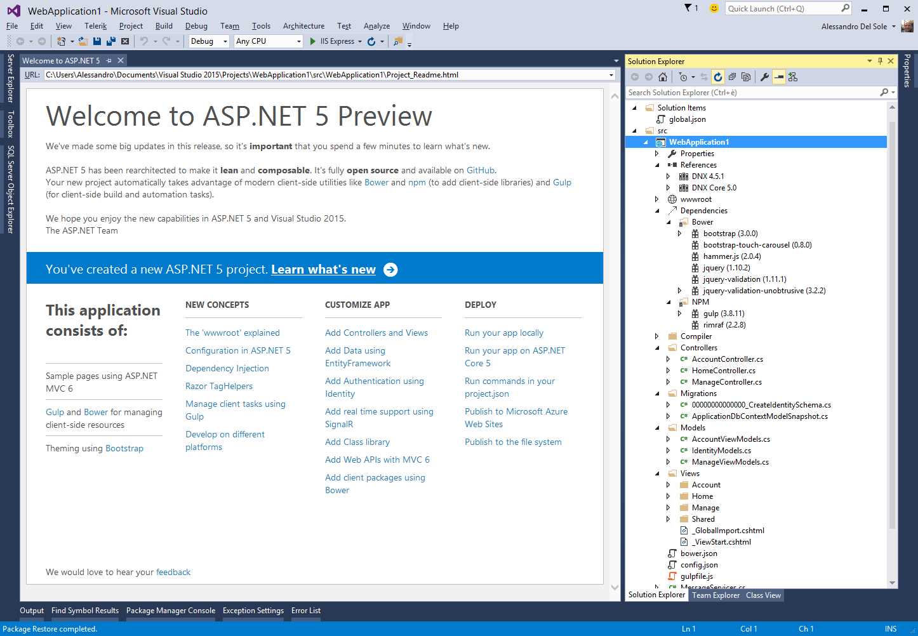
Task: Open the Alessandro Del Sole account dropdown
Action: tap(894, 27)
